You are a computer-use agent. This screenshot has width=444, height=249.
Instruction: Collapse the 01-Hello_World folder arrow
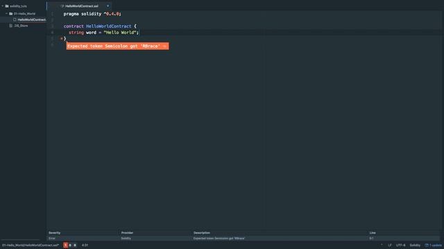[x=6, y=14]
